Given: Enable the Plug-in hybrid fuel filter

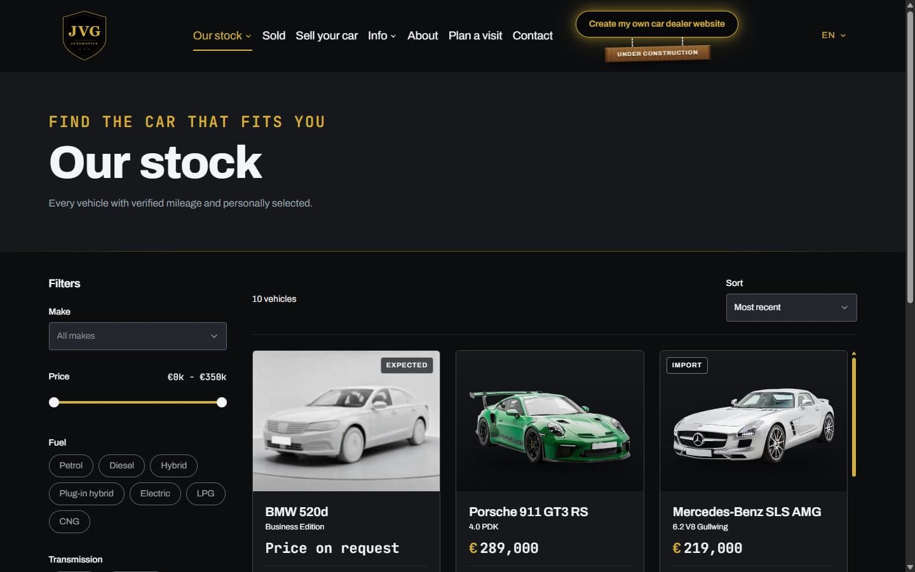Looking at the screenshot, I should 86,494.
